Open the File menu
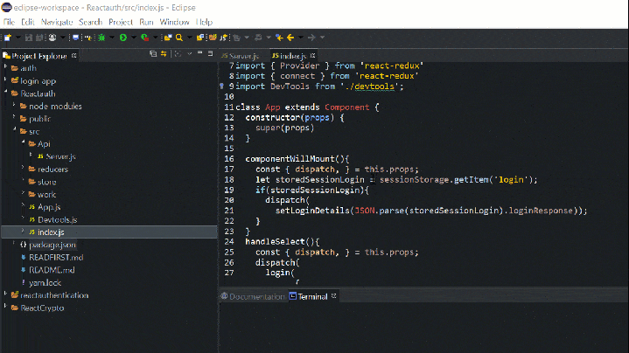 point(9,22)
